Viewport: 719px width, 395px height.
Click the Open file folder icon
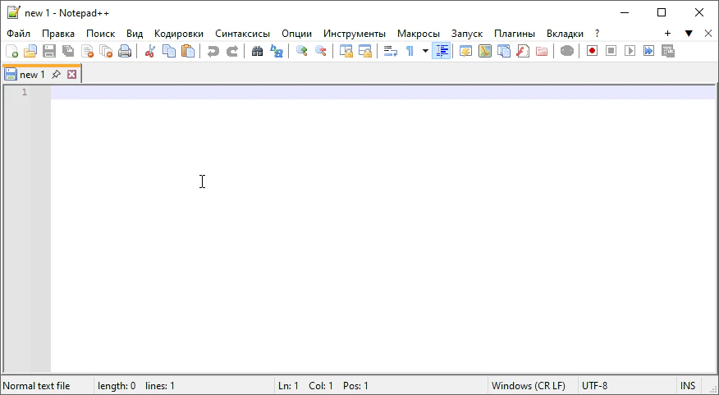click(x=30, y=51)
